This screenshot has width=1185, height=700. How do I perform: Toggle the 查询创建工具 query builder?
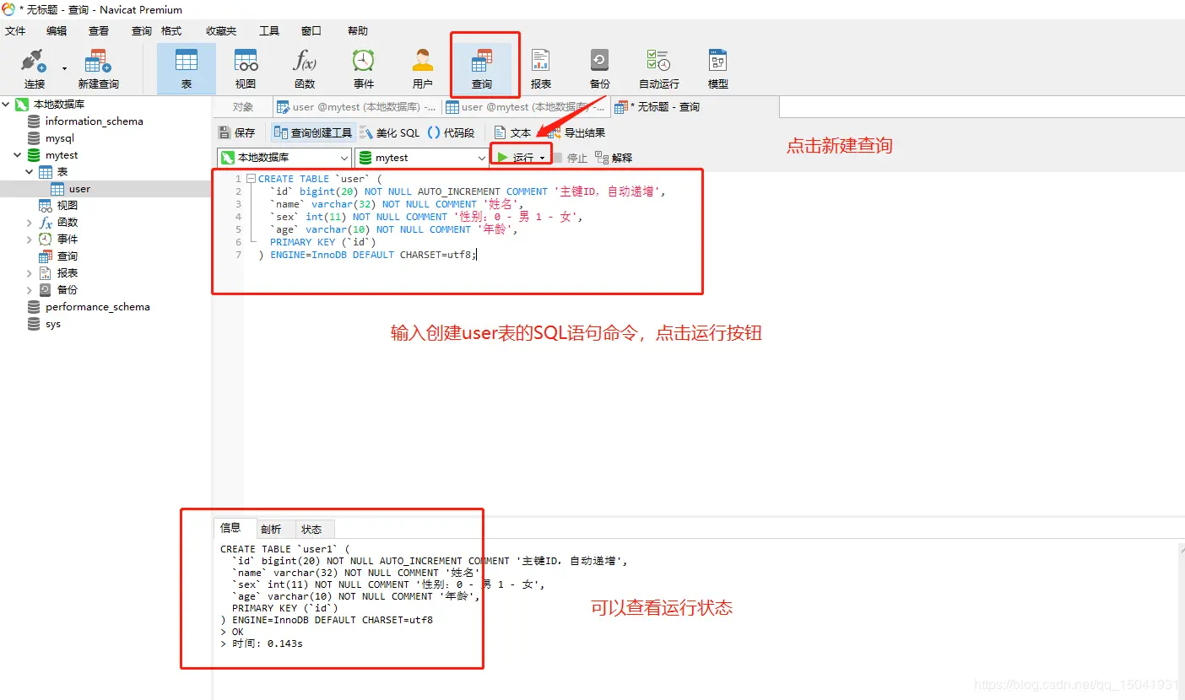(x=312, y=132)
